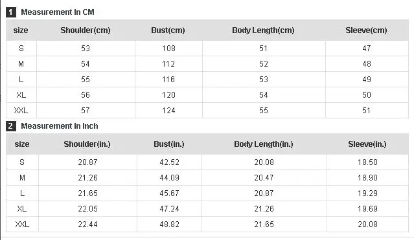414x240 pixels.
Task: Click the number 1 section badge
Action: point(11,12)
